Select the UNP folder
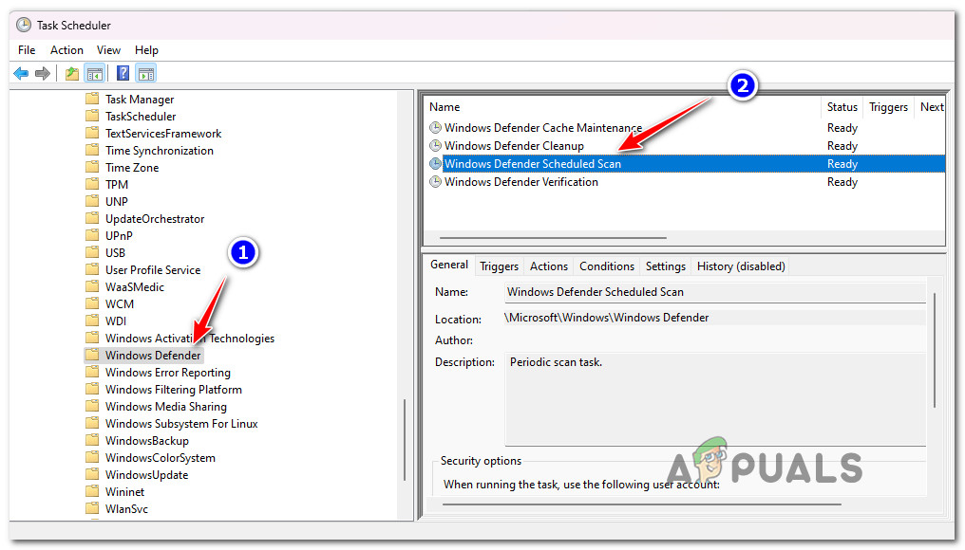The height and width of the screenshot is (550, 965). (116, 202)
